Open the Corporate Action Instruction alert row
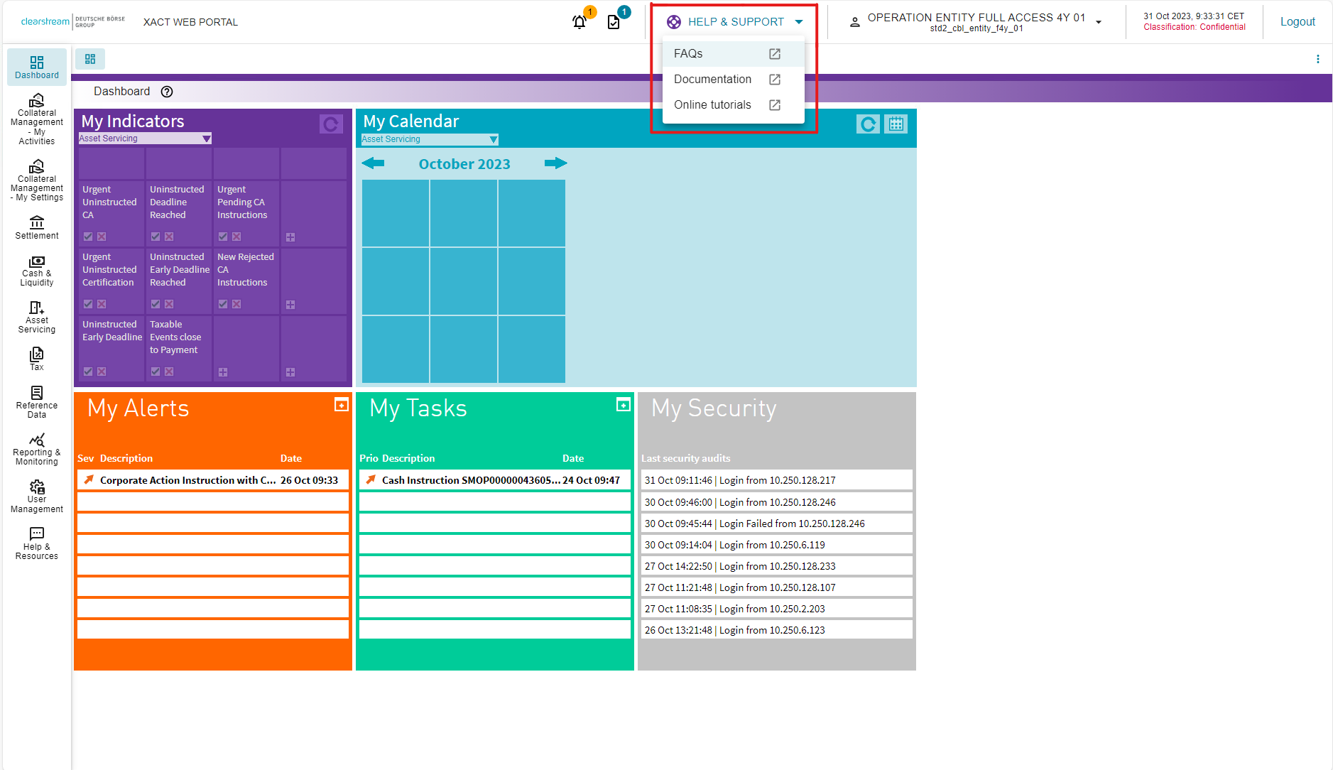Image resolution: width=1333 pixels, height=770 pixels. point(213,480)
